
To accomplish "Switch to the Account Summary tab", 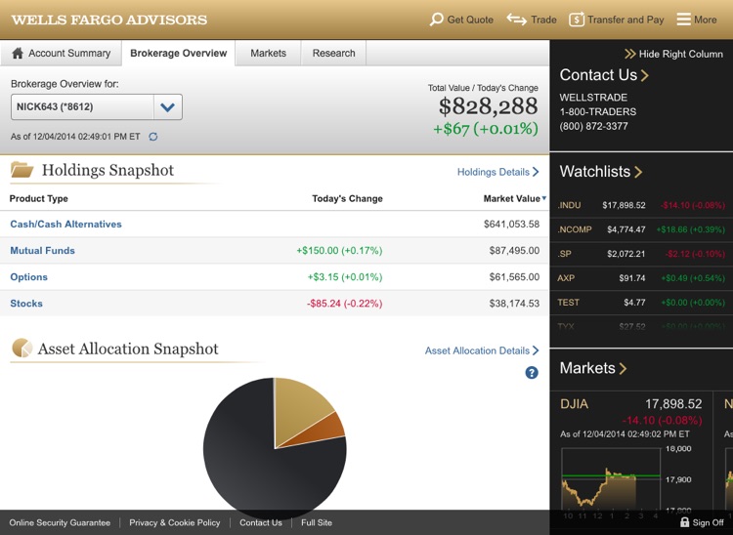I will (x=62, y=53).
